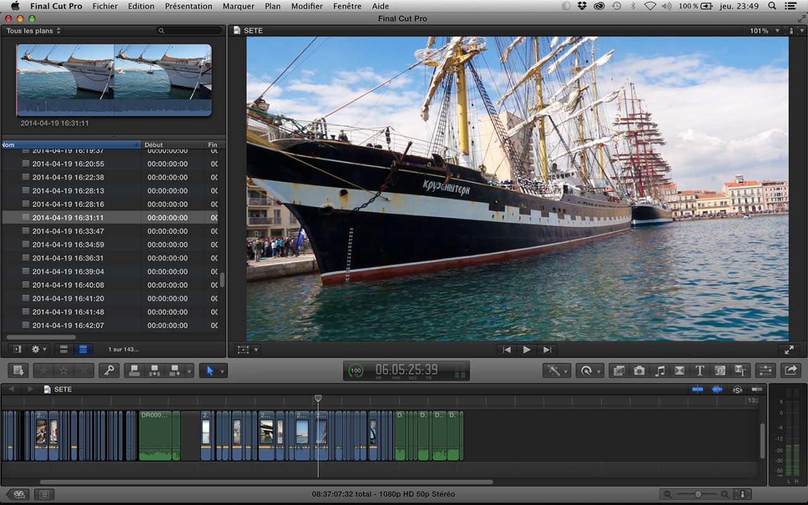This screenshot has width=808, height=505.
Task: Click the outline star to unrate clip
Action: (x=64, y=371)
